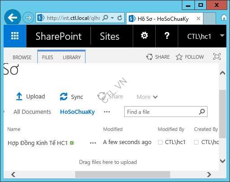This screenshot has width=230, height=182.
Task: Click the browser forward arrow button
Action: (28, 18)
